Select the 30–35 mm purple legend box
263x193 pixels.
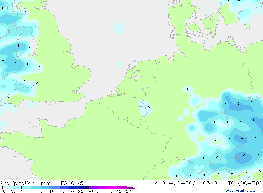93,188
